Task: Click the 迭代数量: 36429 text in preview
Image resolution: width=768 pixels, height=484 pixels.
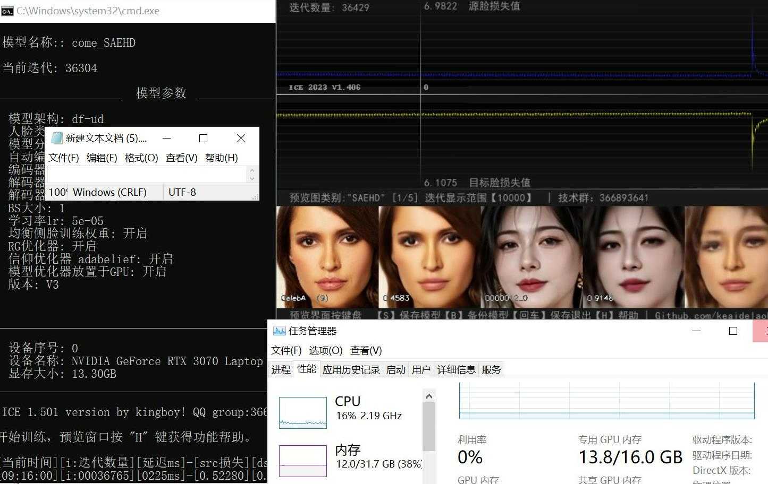Action: tap(329, 7)
